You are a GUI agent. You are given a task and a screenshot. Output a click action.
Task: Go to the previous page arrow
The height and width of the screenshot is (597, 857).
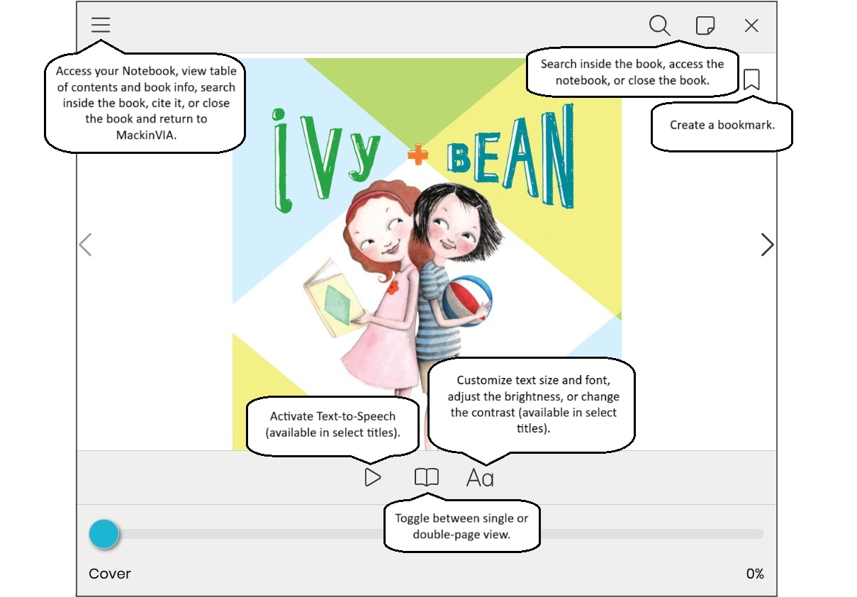point(85,245)
